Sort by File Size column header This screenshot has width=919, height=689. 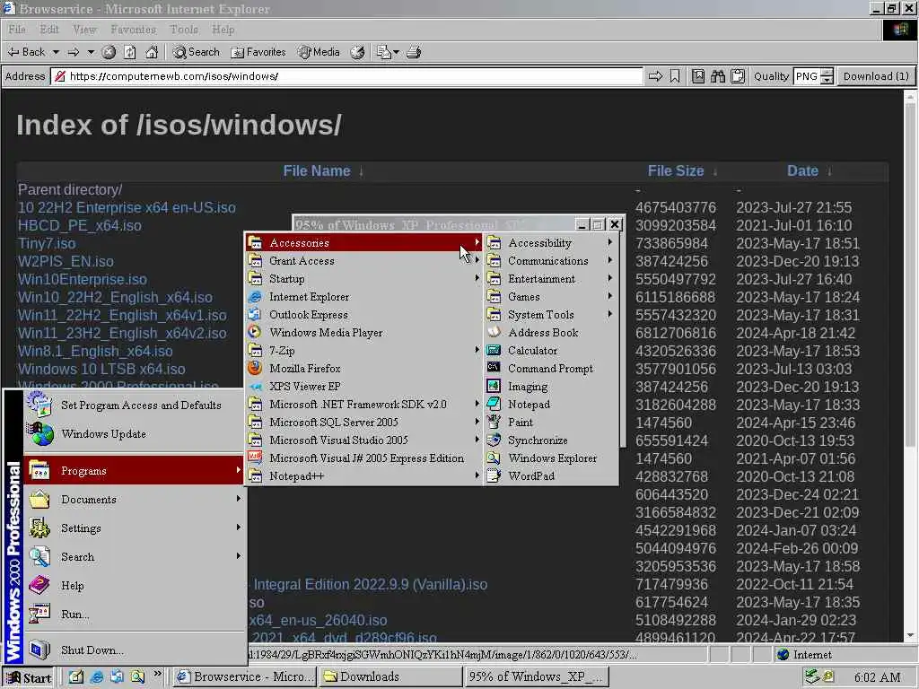click(x=676, y=171)
